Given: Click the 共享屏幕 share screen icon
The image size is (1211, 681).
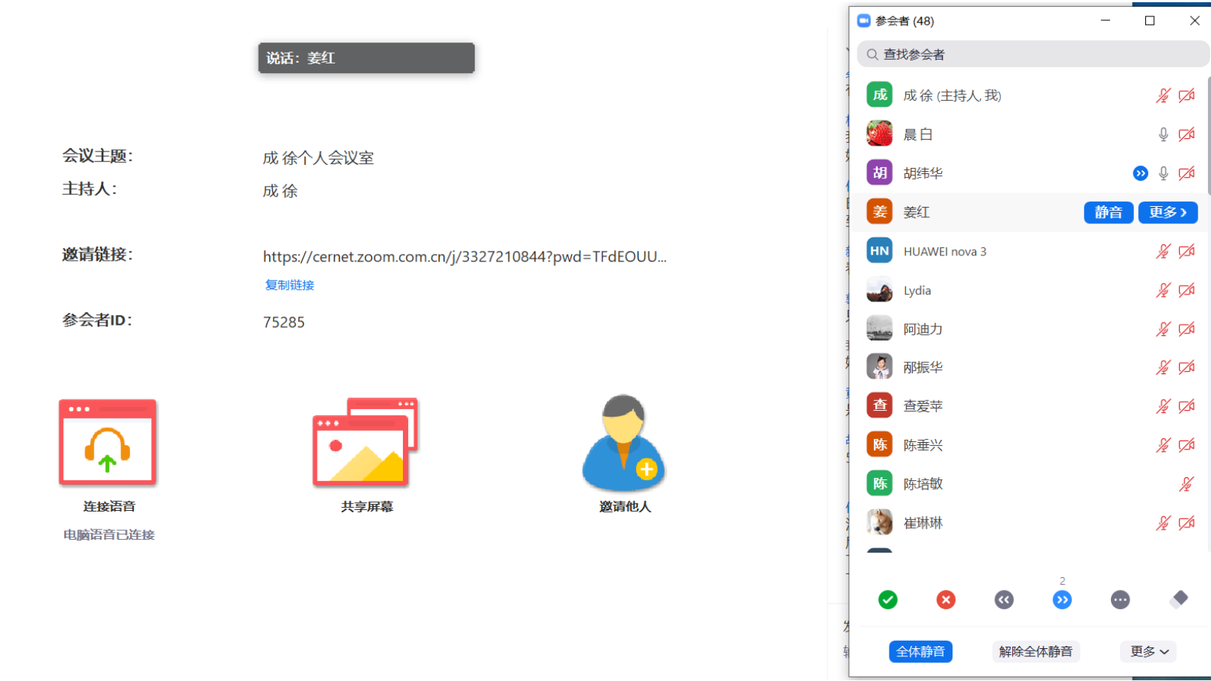Looking at the screenshot, I should (366, 442).
